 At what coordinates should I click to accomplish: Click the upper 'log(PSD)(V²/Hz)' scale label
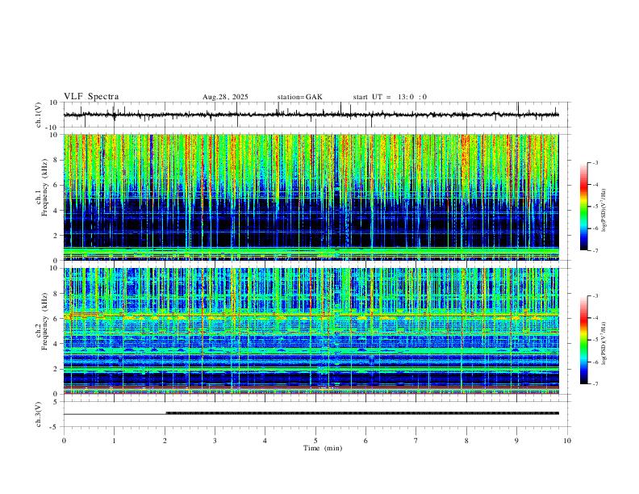point(604,210)
